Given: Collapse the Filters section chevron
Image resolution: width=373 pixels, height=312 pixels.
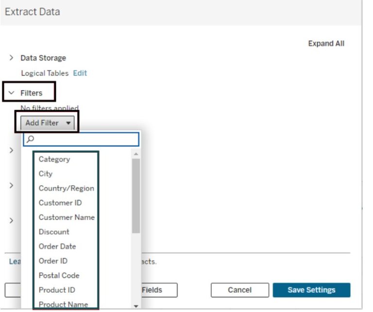Looking at the screenshot, I should tap(11, 93).
